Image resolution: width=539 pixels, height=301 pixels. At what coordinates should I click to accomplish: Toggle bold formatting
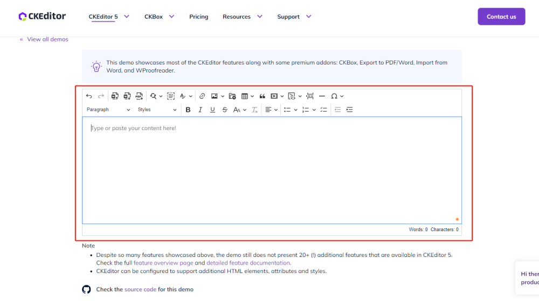click(x=188, y=110)
